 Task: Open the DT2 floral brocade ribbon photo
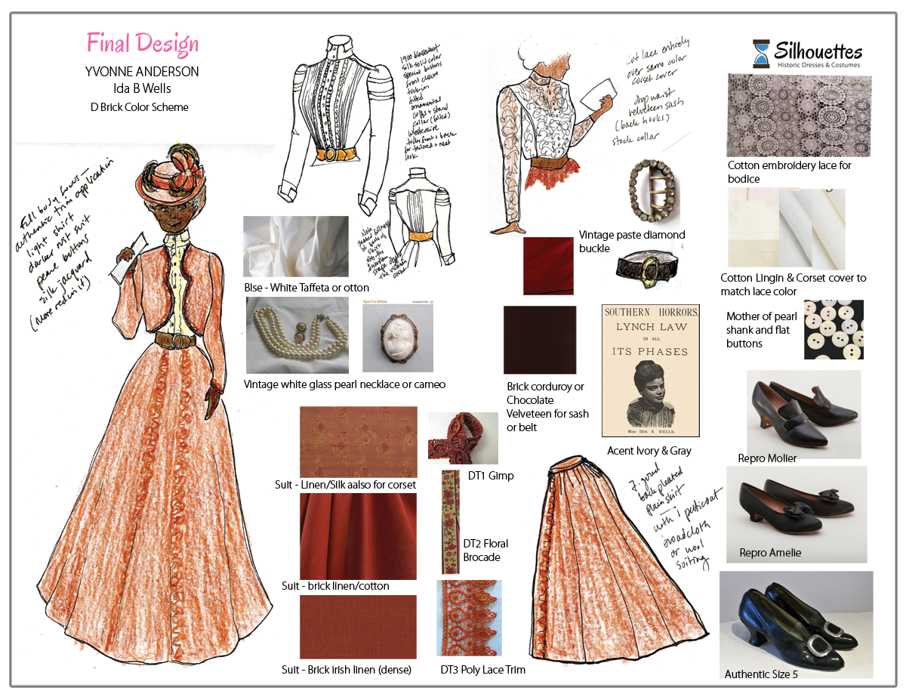click(450, 522)
